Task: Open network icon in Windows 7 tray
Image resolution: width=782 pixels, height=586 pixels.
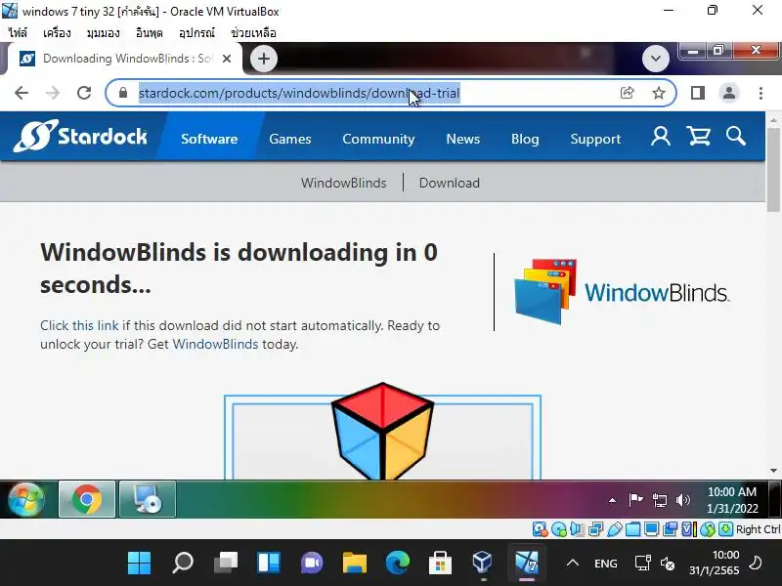Action: pyautogui.click(x=659, y=500)
